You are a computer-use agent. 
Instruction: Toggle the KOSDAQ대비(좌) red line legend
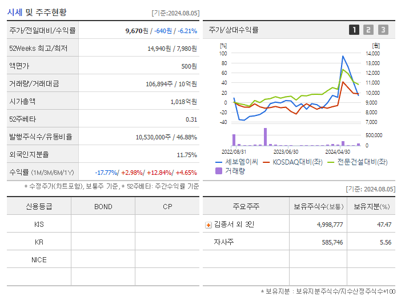[x=293, y=162]
